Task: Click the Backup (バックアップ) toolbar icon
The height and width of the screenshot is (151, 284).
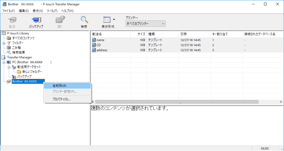Action: (x=36, y=19)
